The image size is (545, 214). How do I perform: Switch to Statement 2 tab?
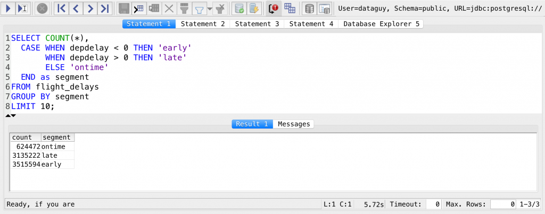click(203, 24)
